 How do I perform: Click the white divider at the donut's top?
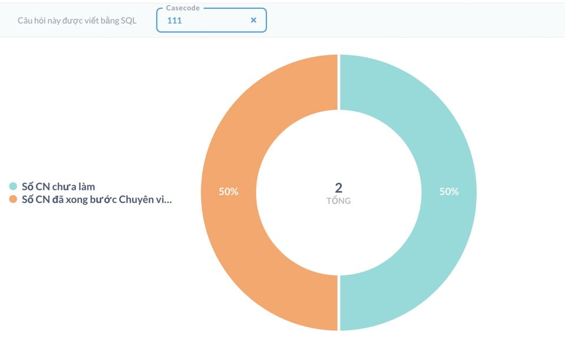point(339,83)
